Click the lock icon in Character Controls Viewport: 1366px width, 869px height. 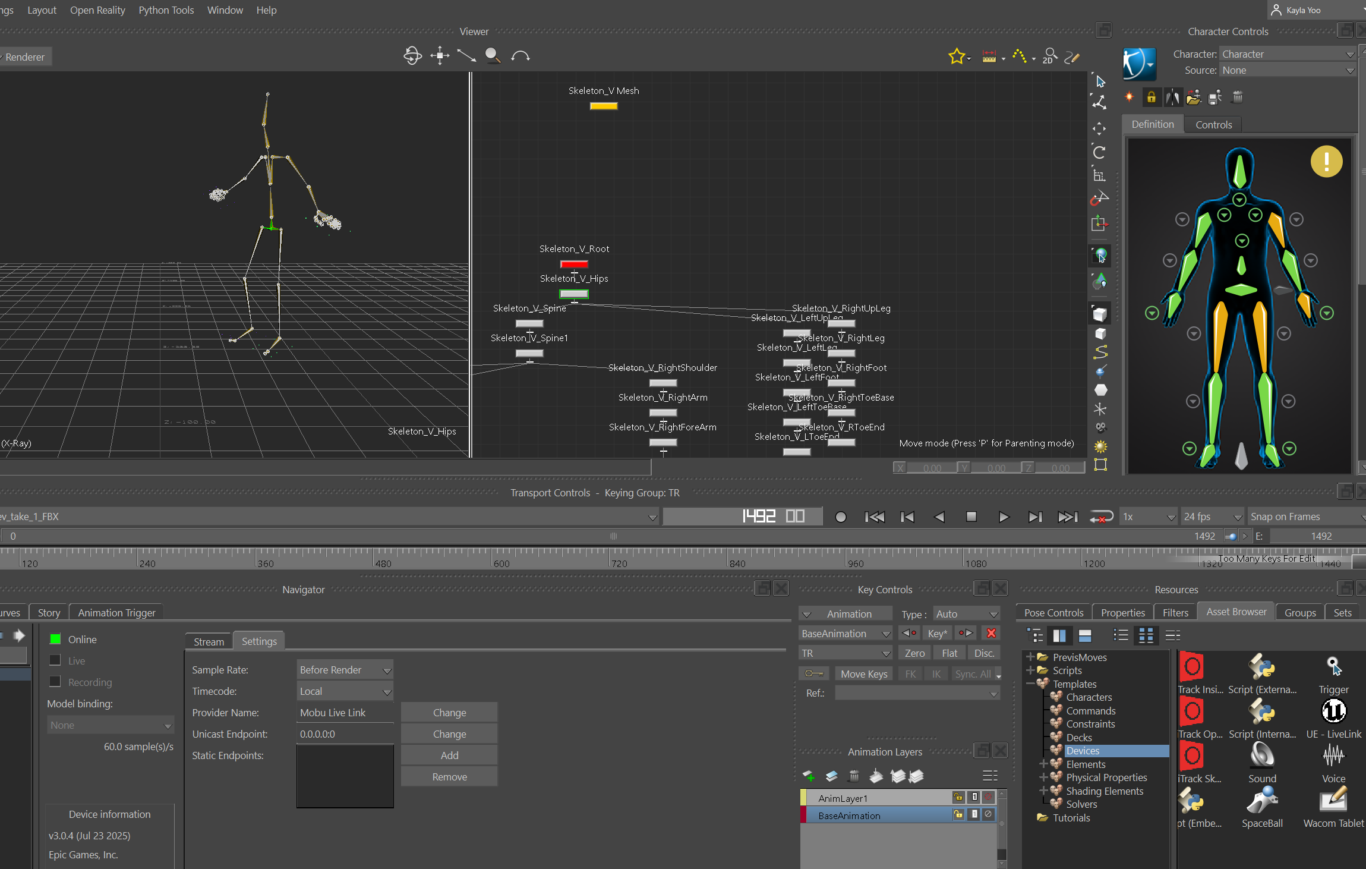point(1151,97)
